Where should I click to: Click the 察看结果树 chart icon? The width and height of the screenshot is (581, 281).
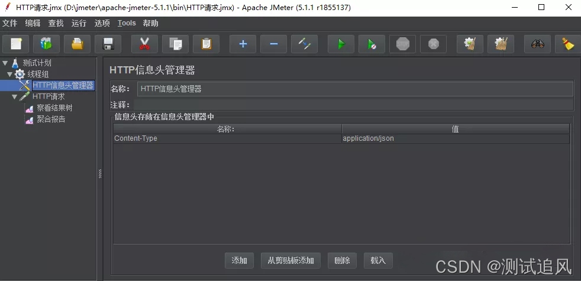(x=29, y=108)
